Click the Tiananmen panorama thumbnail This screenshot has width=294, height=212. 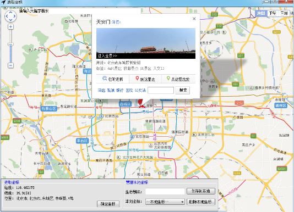pos(146,43)
